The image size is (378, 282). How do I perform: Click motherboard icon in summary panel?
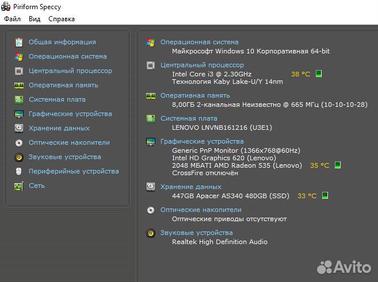pos(151,119)
